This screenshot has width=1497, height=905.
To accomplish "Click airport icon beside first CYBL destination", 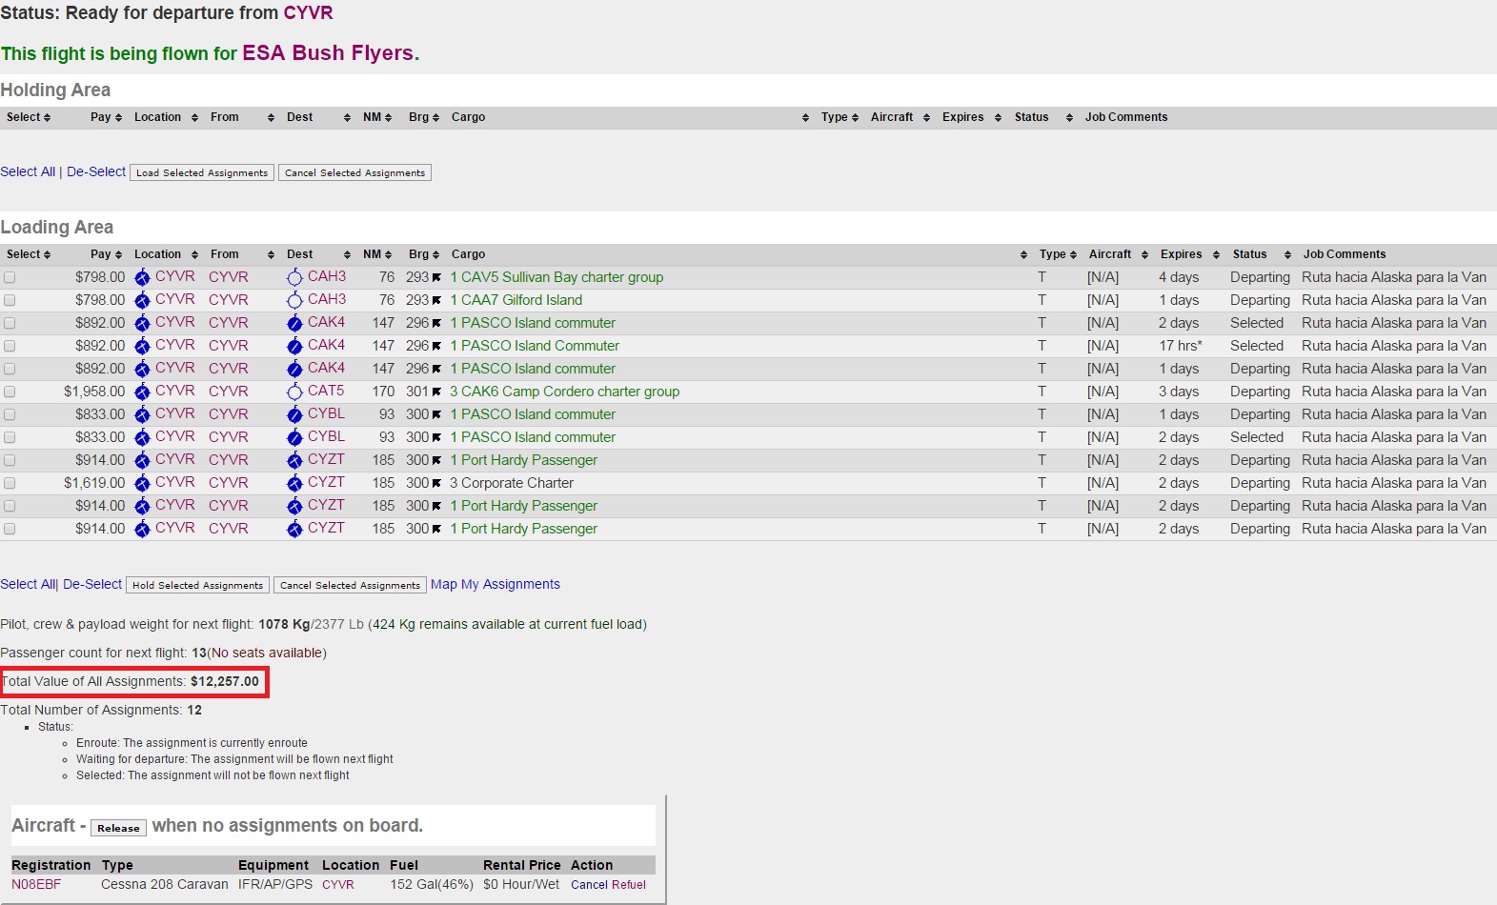I will point(294,414).
